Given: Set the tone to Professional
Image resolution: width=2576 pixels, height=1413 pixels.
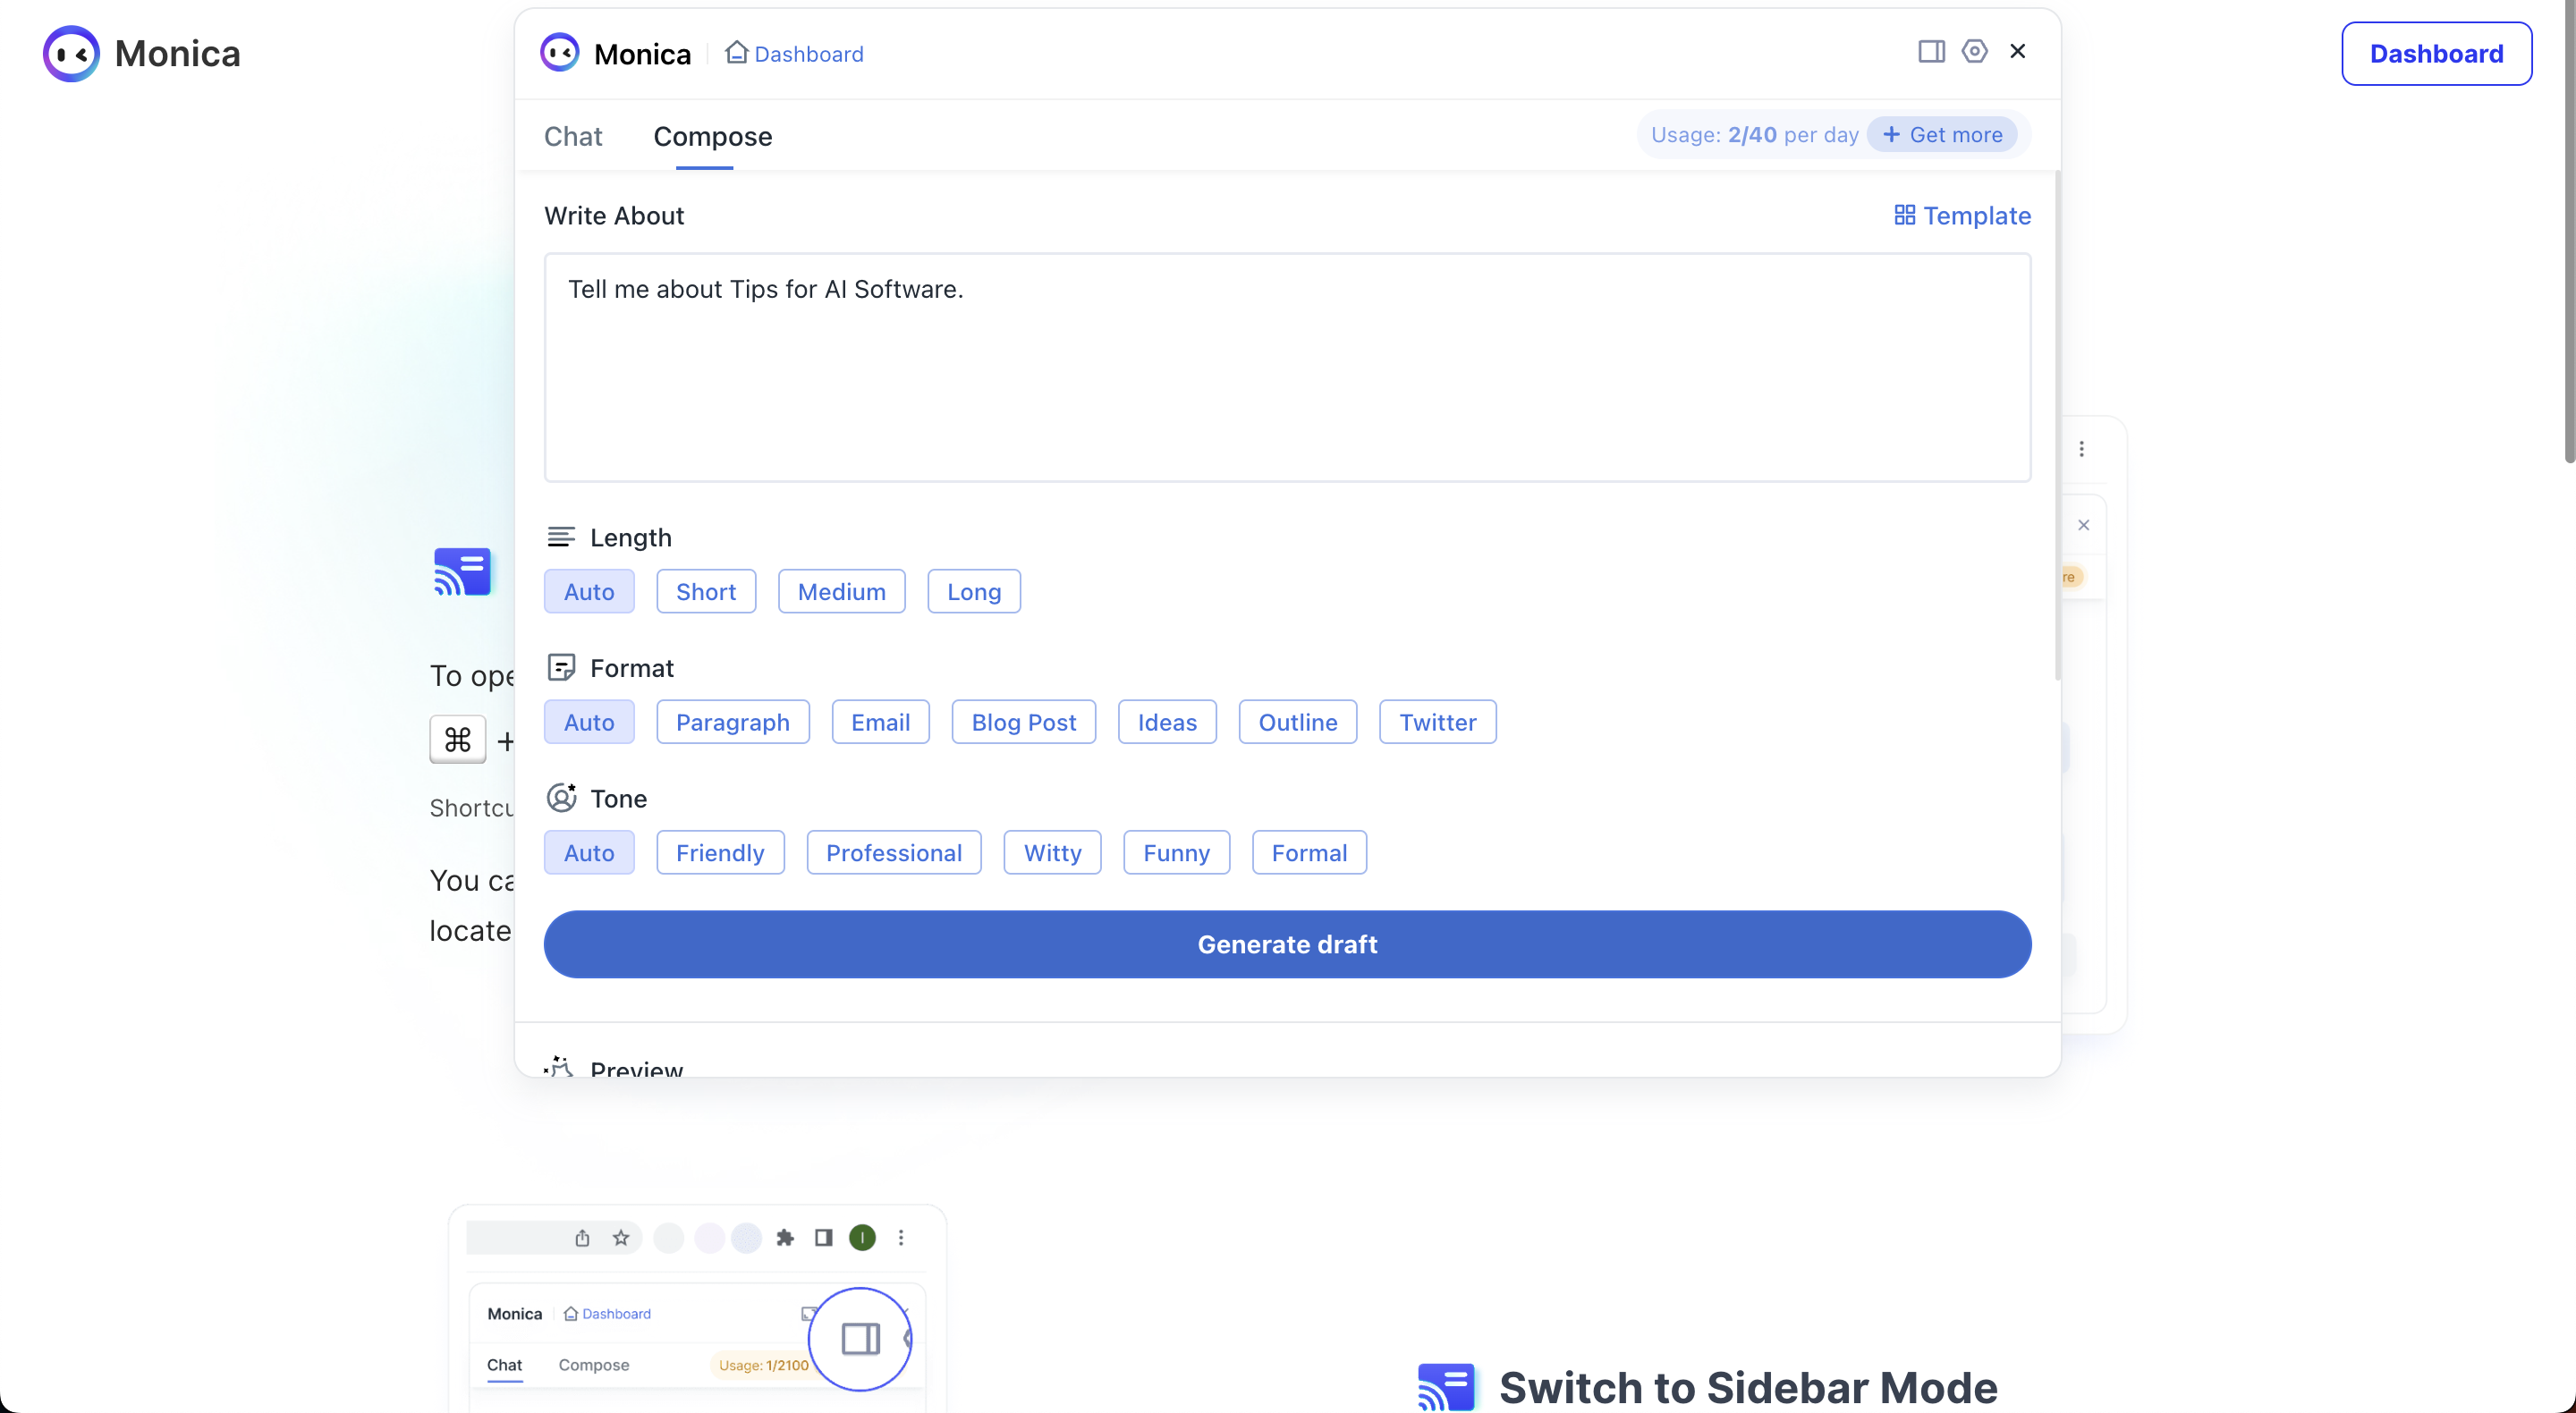Looking at the screenshot, I should pyautogui.click(x=894, y=853).
